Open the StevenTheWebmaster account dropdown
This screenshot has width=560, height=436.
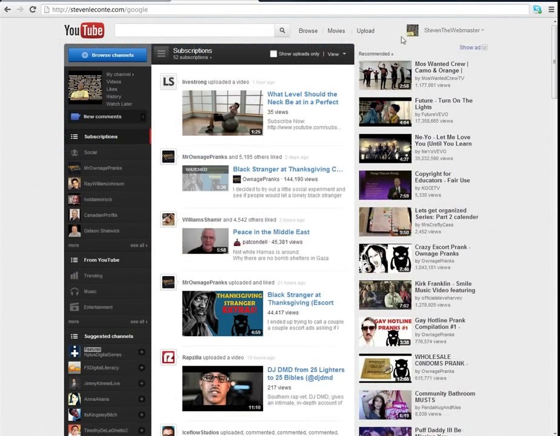click(454, 30)
